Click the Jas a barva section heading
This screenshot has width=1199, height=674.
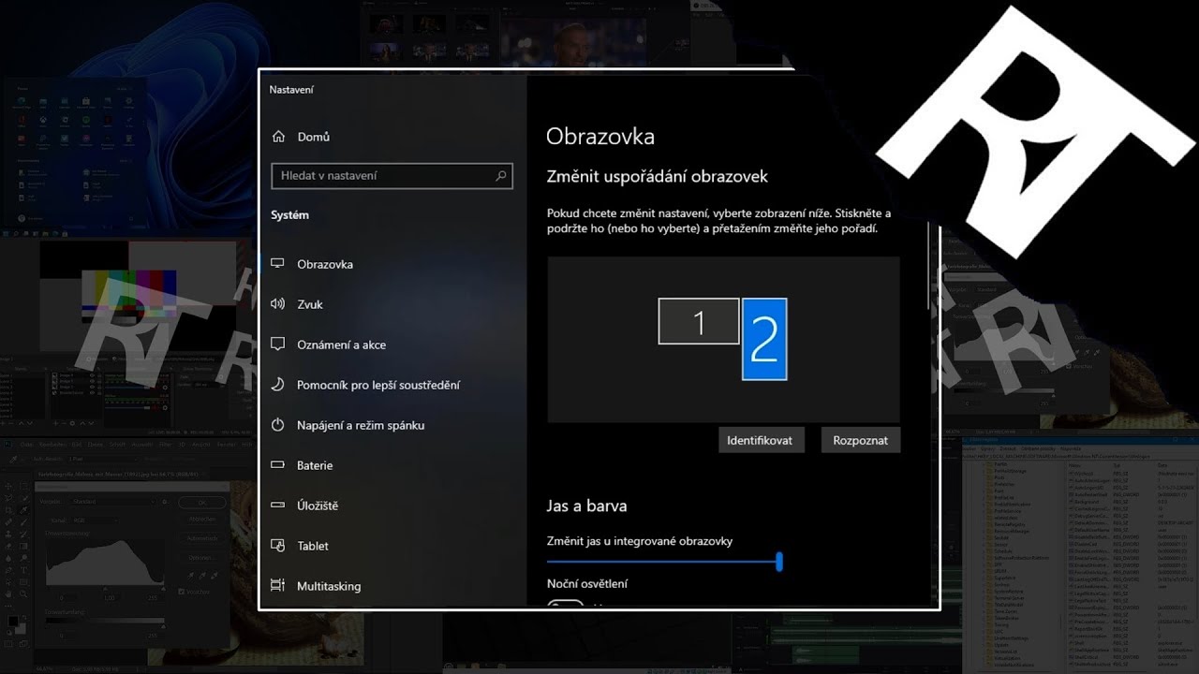587,505
